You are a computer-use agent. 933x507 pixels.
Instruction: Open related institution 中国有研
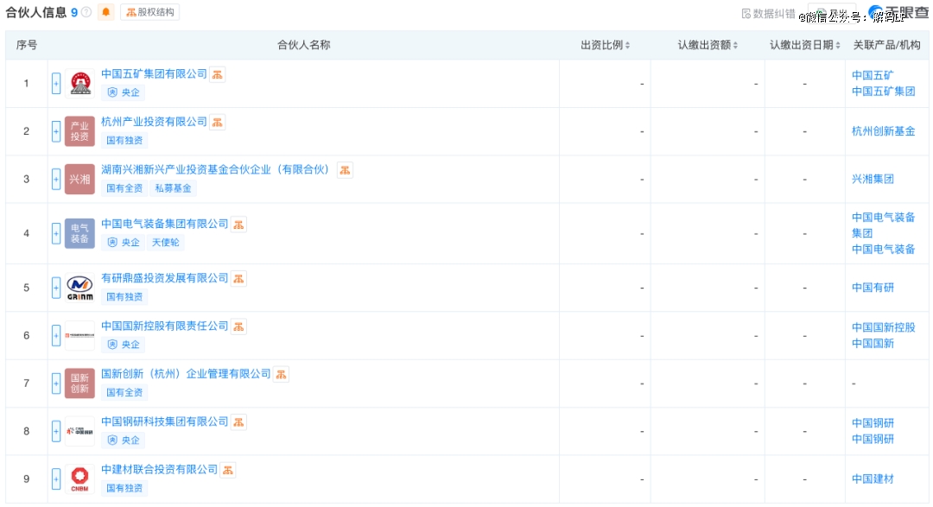[x=873, y=288]
